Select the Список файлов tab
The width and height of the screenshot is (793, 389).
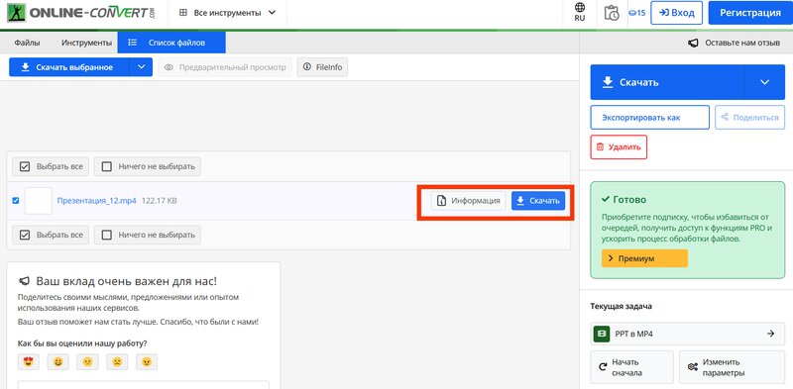point(171,43)
